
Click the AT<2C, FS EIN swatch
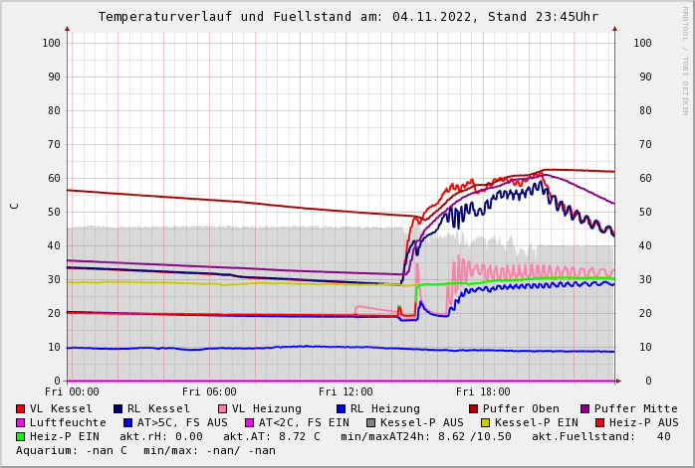(250, 422)
